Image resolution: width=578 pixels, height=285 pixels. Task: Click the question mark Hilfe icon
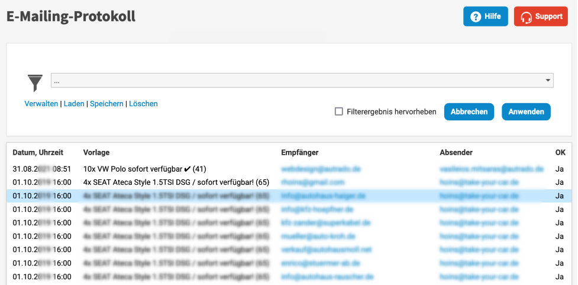475,17
